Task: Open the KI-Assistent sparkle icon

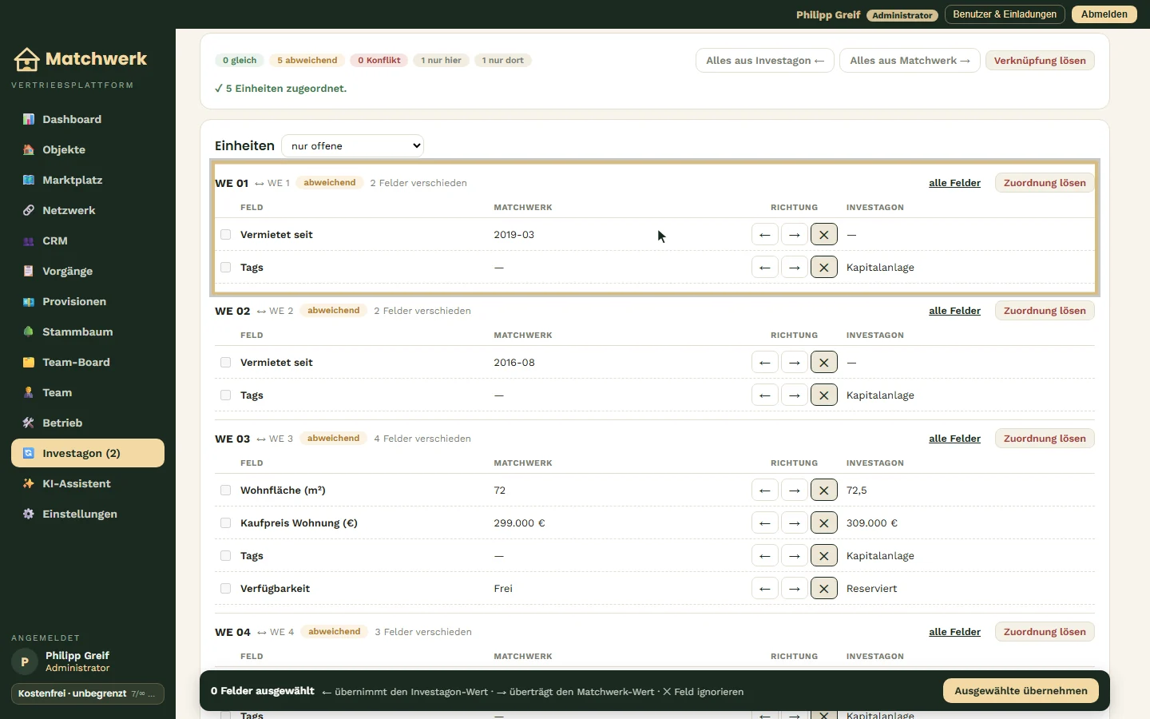Action: coord(29,483)
